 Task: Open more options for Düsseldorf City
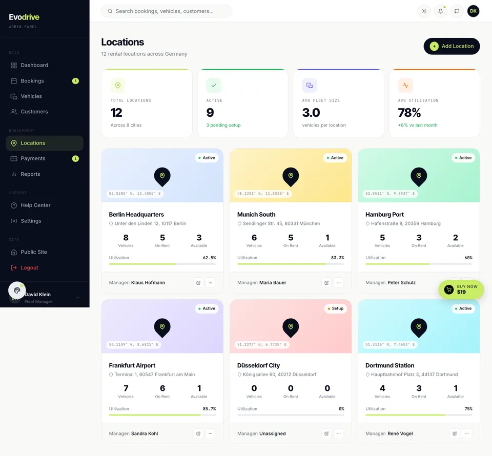click(x=339, y=433)
